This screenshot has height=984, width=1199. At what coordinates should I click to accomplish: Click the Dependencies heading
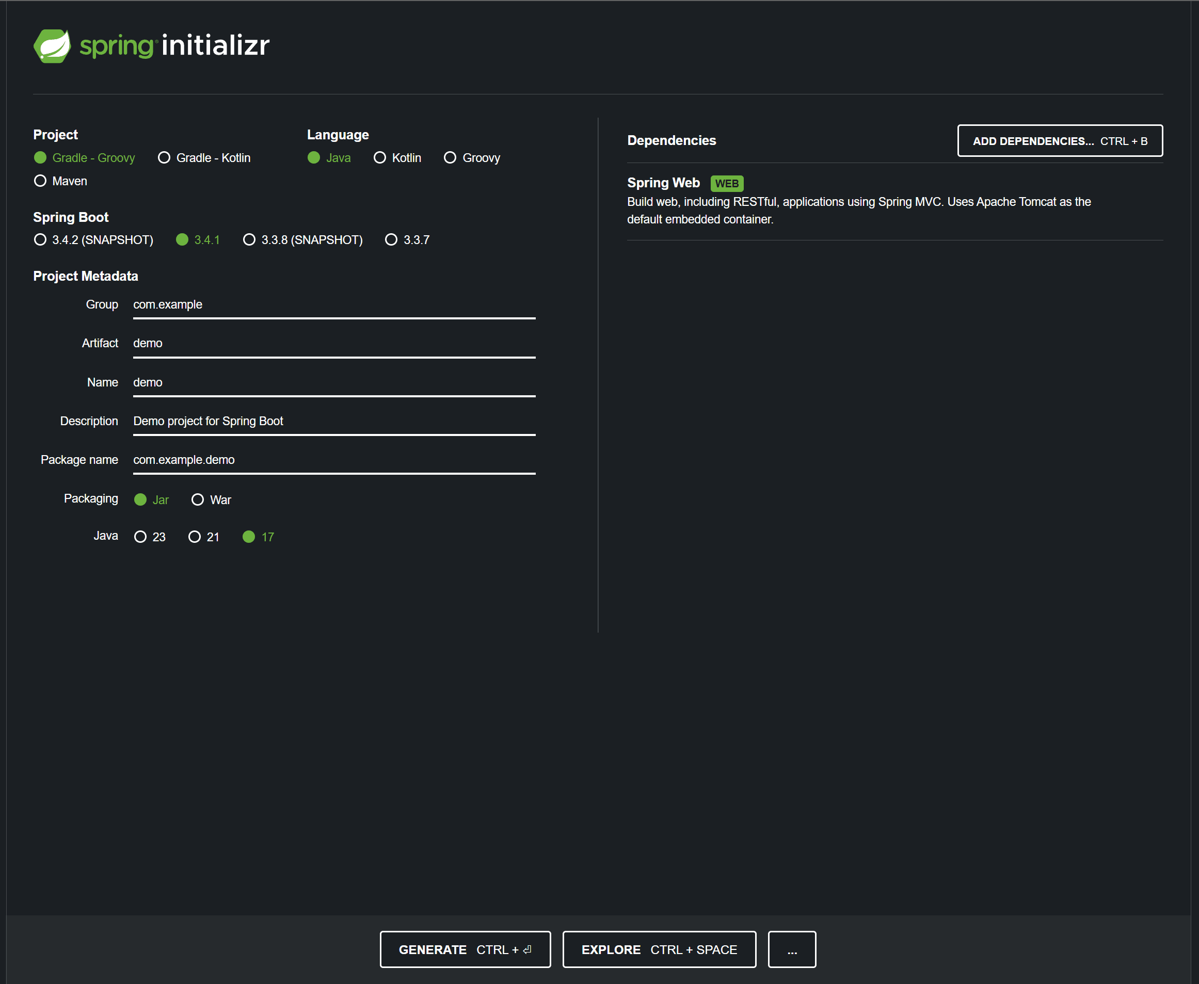pyautogui.click(x=671, y=140)
